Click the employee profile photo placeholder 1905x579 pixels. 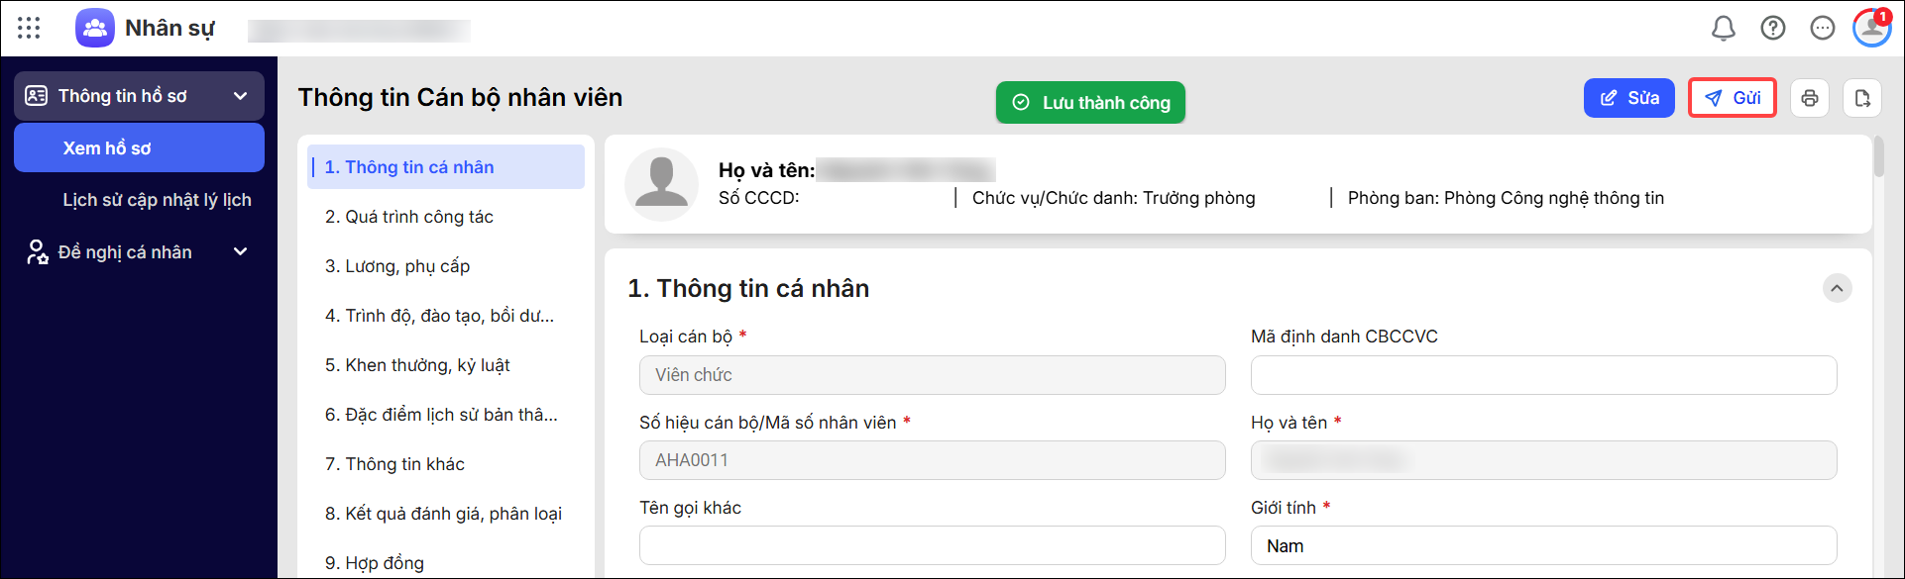[x=661, y=184]
